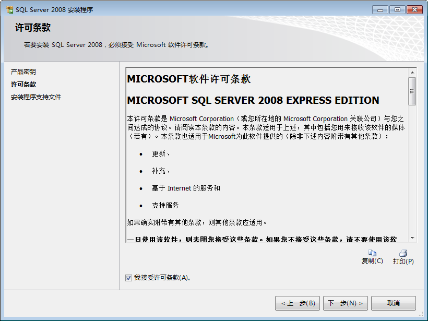Click the copy icon above 复制(C)
This screenshot has height=321, width=428.
click(x=372, y=253)
